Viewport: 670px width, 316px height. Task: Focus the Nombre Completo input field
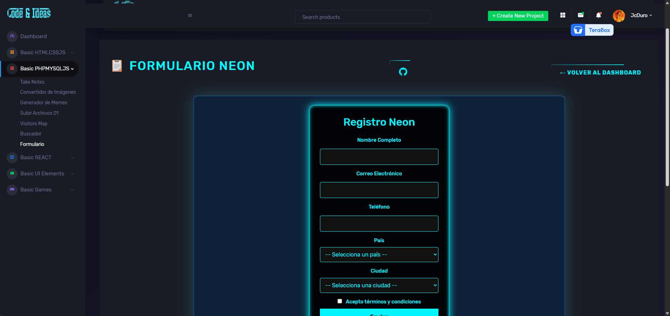click(x=379, y=157)
